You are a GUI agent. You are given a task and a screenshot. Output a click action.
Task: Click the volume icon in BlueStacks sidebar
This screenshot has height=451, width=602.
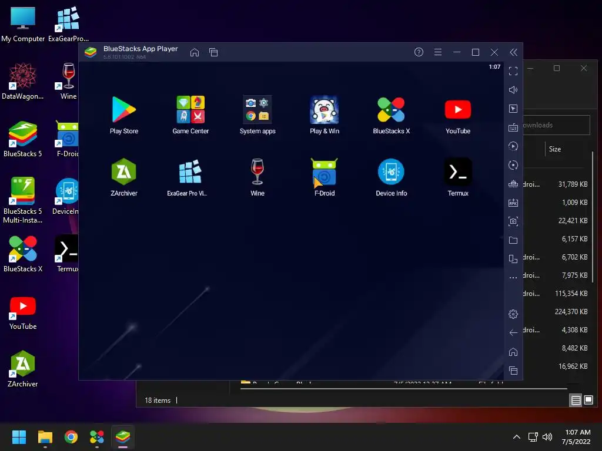tap(513, 90)
